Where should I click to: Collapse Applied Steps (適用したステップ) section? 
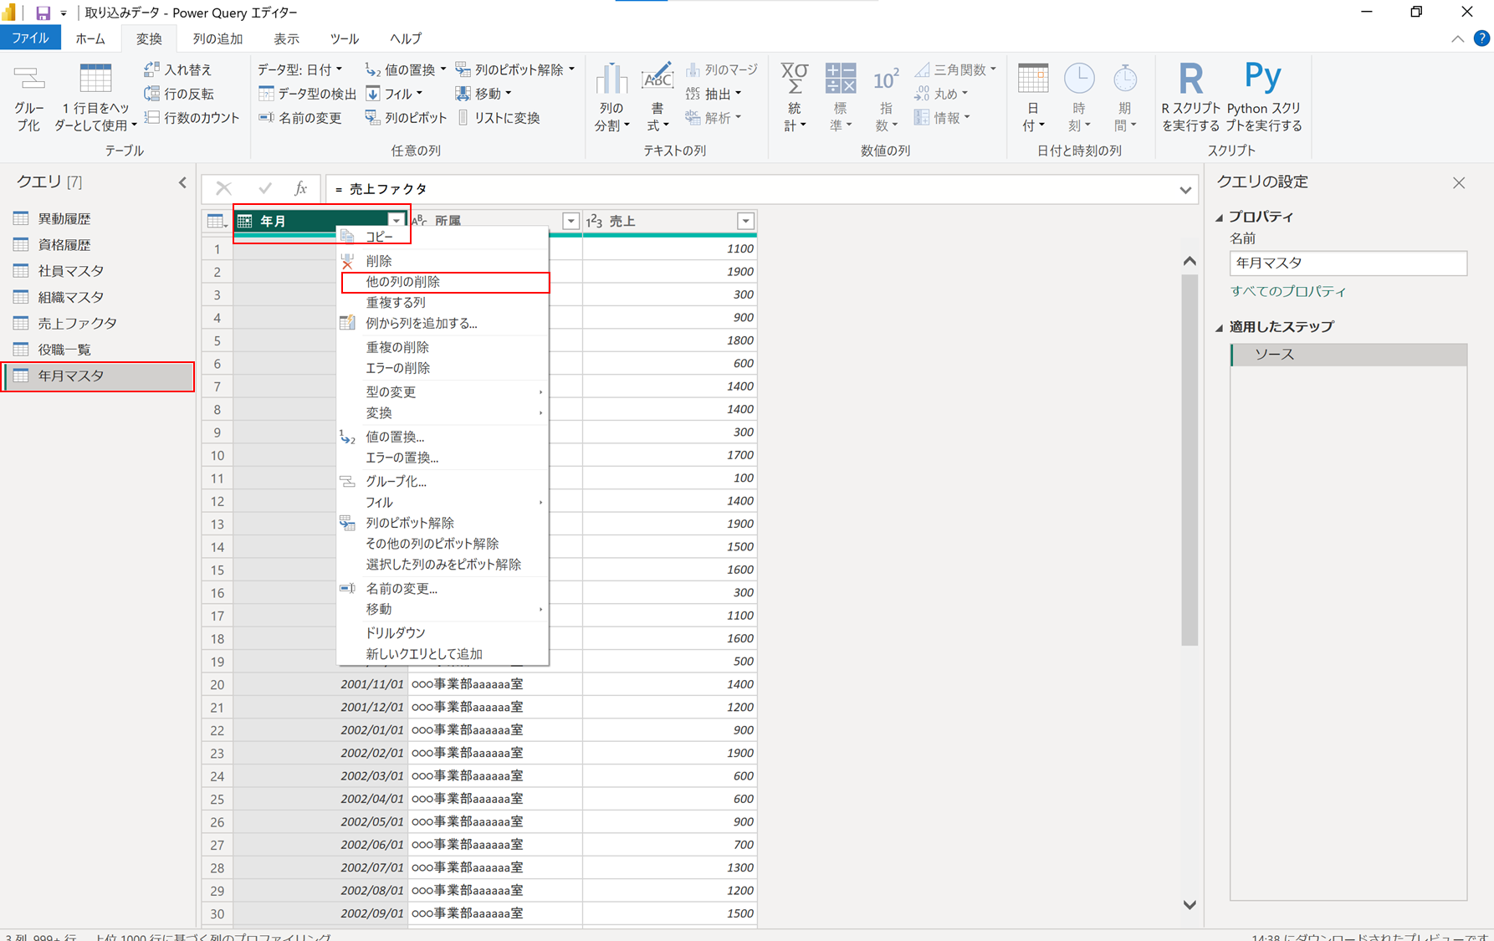(x=1220, y=328)
